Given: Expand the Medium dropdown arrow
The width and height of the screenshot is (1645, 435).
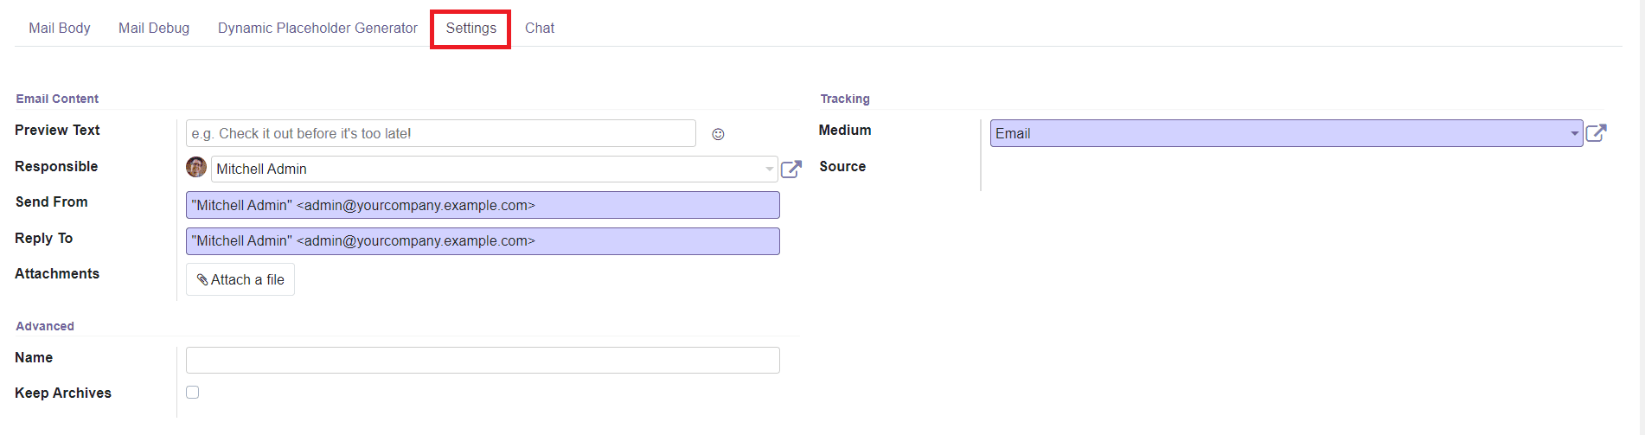Looking at the screenshot, I should [1574, 134].
